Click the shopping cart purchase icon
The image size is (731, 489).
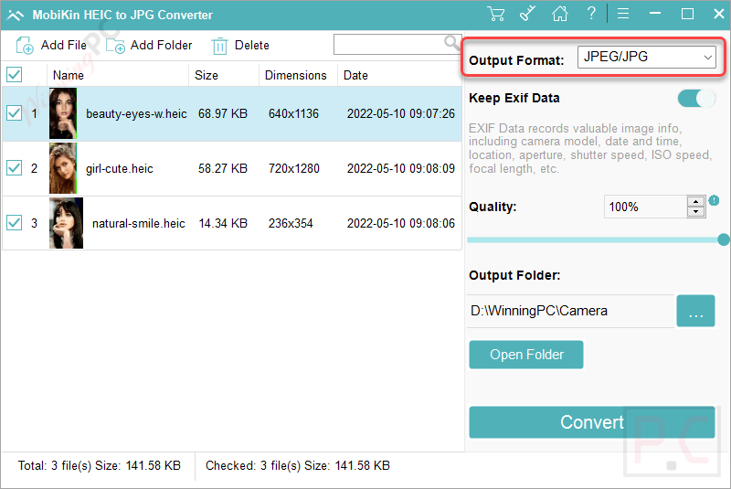(496, 14)
